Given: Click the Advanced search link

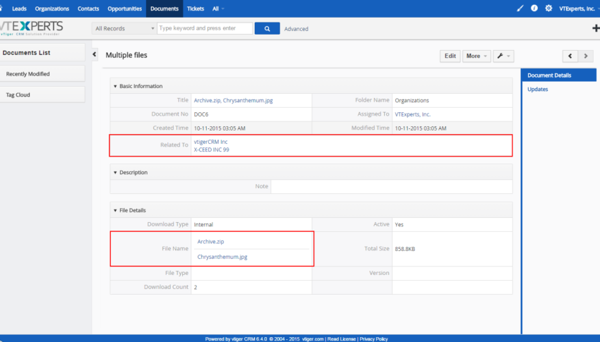Looking at the screenshot, I should pyautogui.click(x=296, y=29).
